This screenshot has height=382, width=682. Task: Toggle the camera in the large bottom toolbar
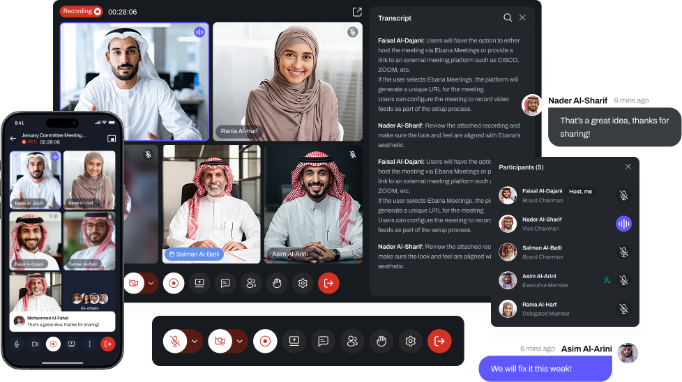coord(220,341)
